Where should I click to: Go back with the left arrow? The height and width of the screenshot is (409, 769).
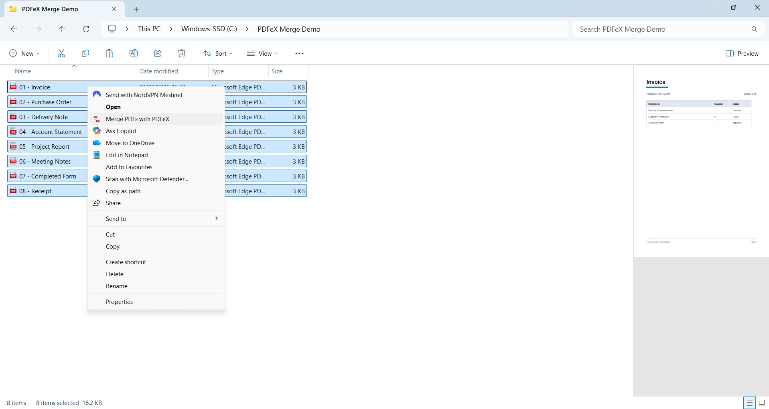coord(14,29)
